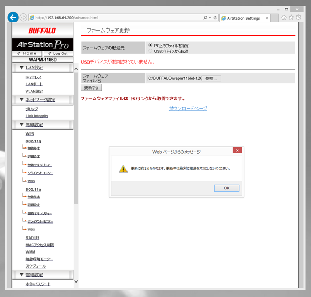Open the WPS link
Screen dimensions: 311x297
[30, 134]
